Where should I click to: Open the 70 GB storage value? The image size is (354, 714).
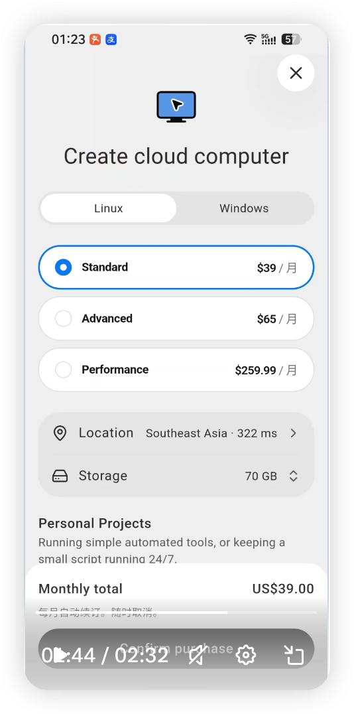[x=261, y=476]
